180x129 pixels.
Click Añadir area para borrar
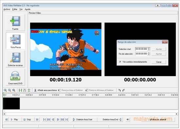coord(45,90)
